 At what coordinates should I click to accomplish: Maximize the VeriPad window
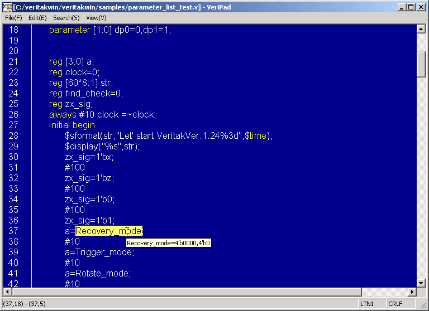(x=411, y=7)
